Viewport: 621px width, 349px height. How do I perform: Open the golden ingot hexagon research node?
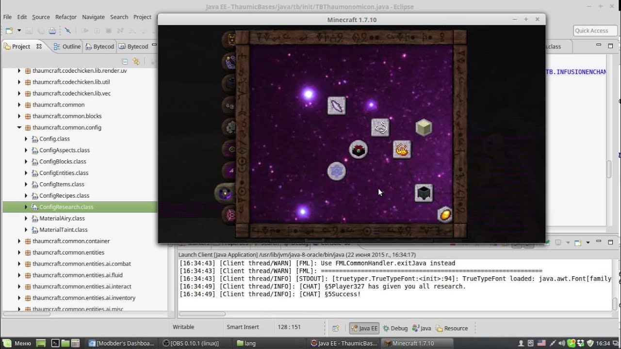point(445,214)
